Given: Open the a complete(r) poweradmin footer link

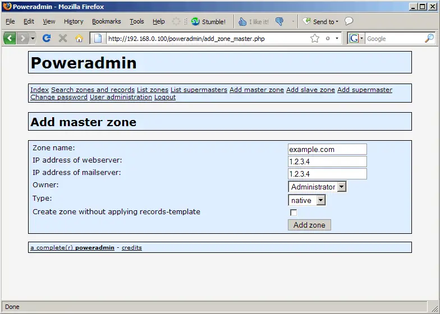Looking at the screenshot, I should click(x=72, y=248).
